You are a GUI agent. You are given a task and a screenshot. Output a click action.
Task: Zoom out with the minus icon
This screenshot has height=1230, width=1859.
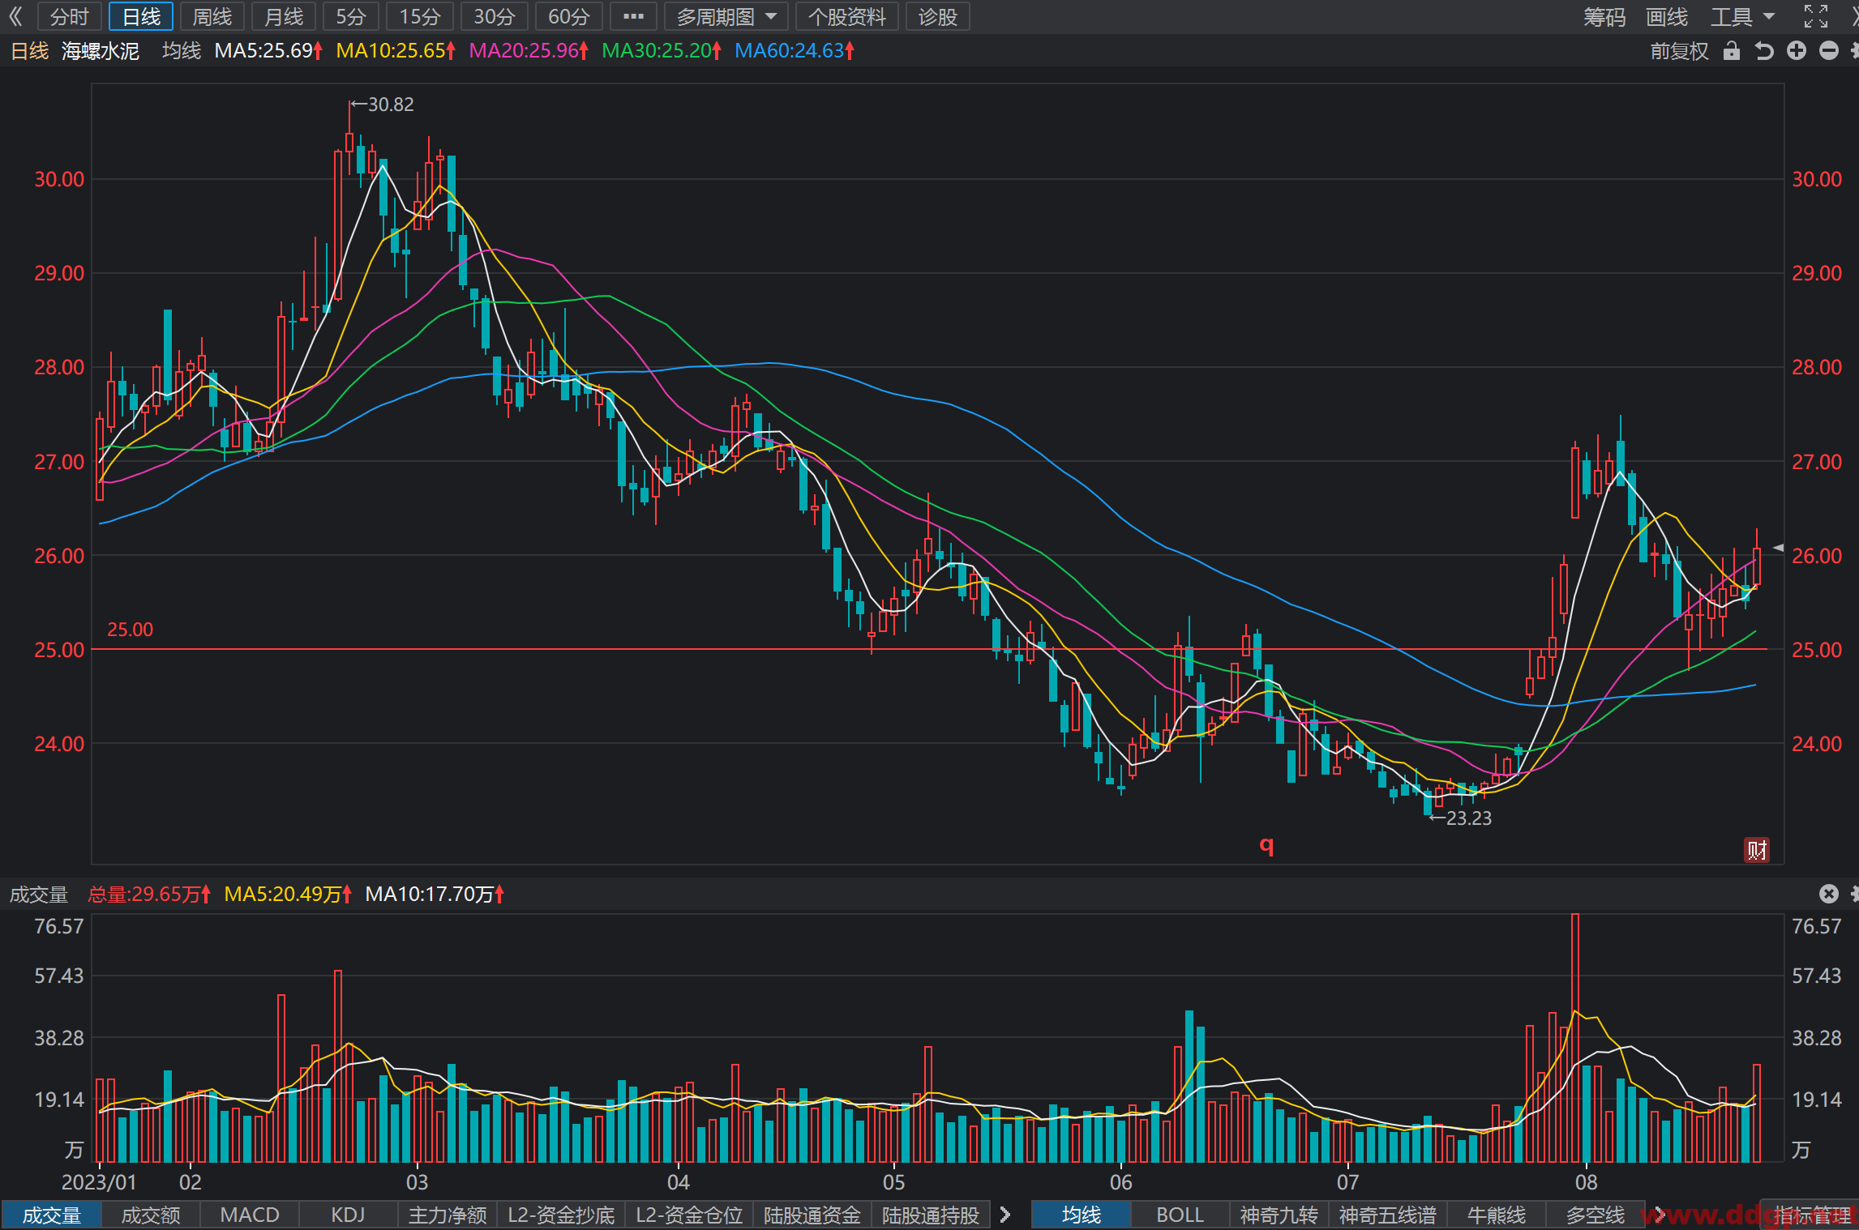[1829, 51]
